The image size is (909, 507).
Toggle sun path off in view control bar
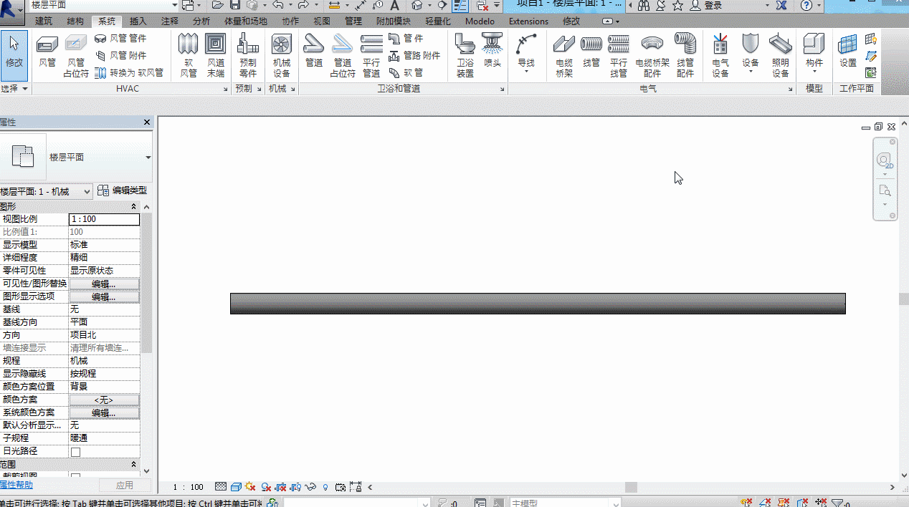[250, 487]
